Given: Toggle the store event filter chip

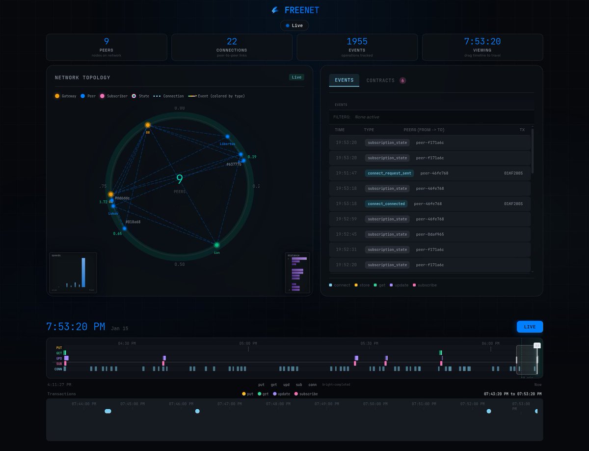Looking at the screenshot, I should [x=362, y=285].
